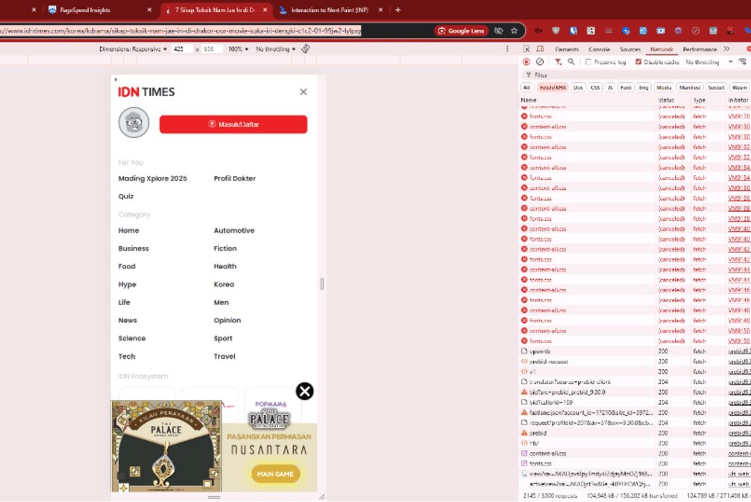751x502 pixels.
Task: Uncheck the Disable cache checkbox
Action: 638,62
